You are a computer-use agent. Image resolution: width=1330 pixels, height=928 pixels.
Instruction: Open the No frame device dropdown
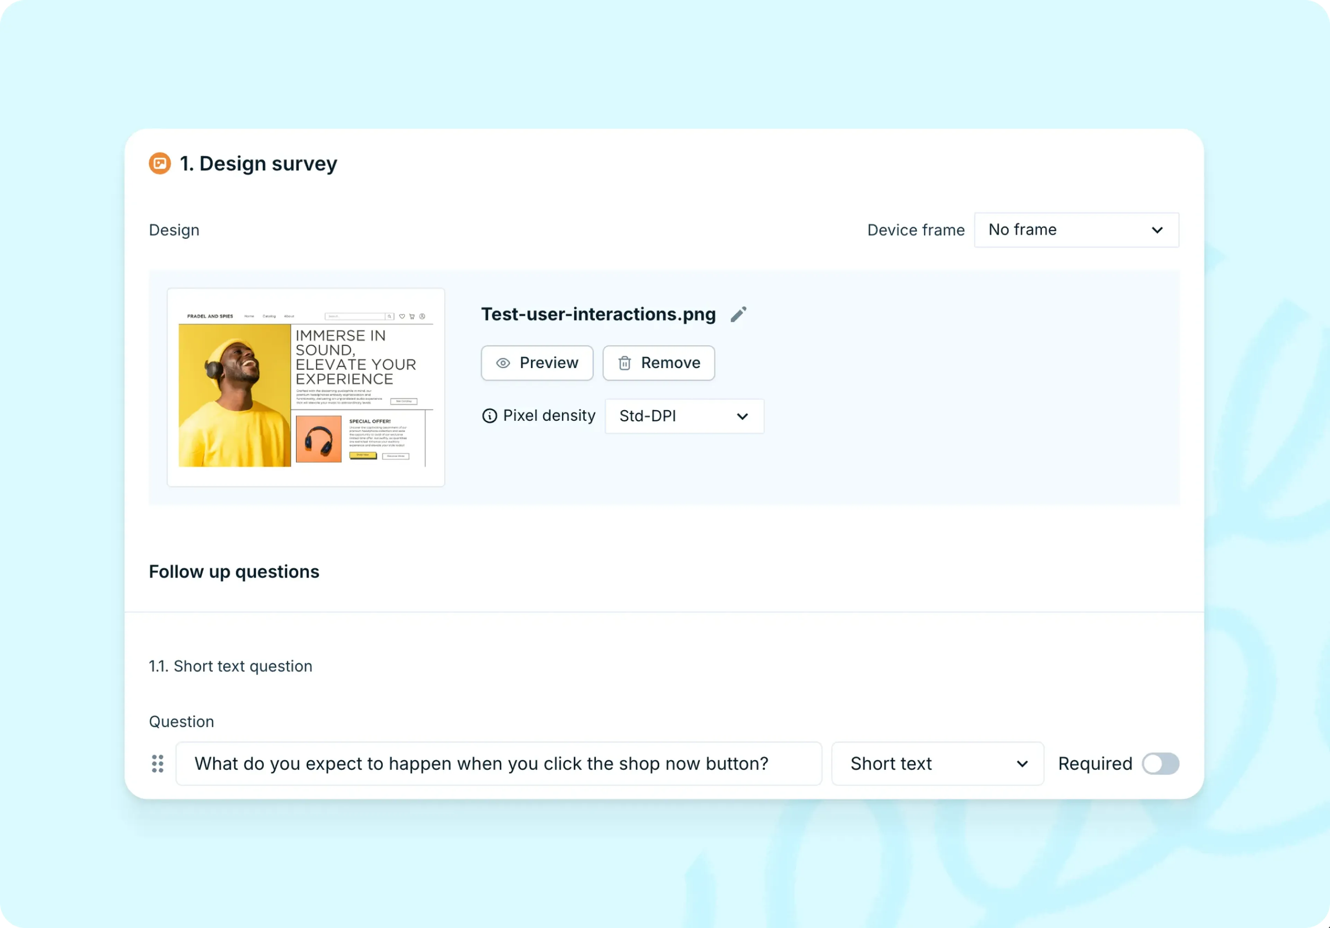click(1076, 230)
